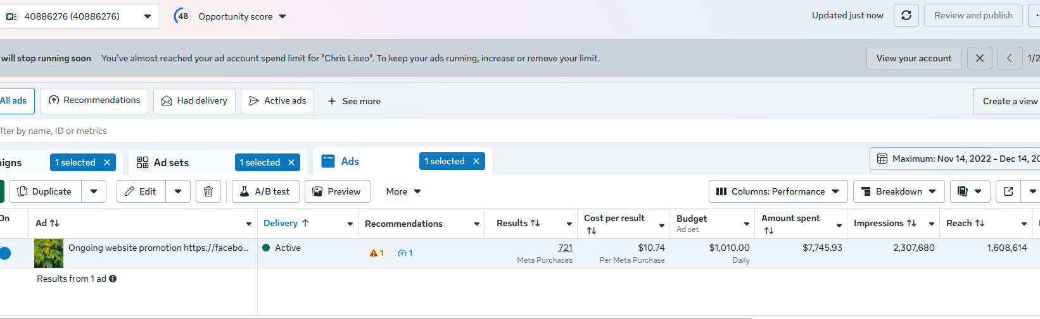Toggle the ad on/off switch

(x=5, y=253)
